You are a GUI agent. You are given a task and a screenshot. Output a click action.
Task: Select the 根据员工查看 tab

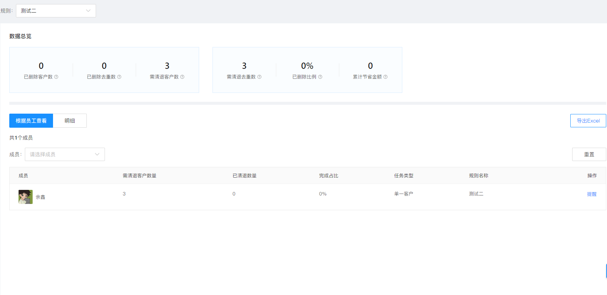click(x=31, y=121)
